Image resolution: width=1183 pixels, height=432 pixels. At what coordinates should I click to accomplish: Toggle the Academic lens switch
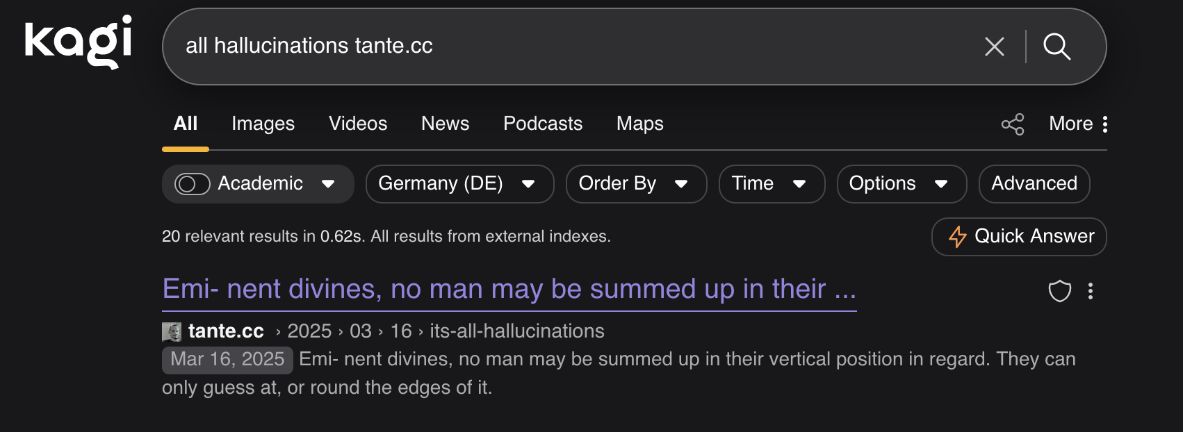coord(192,184)
